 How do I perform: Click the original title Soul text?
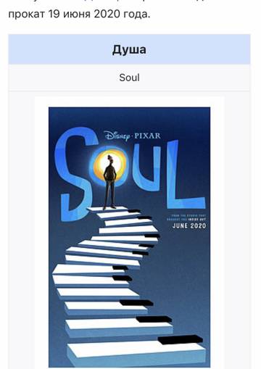click(129, 78)
